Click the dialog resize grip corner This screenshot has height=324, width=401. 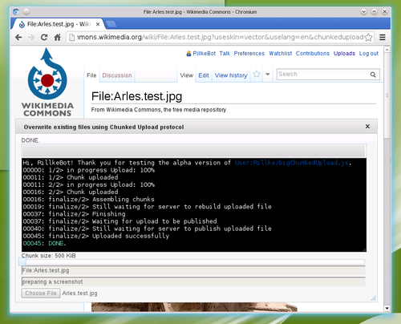[x=374, y=298]
